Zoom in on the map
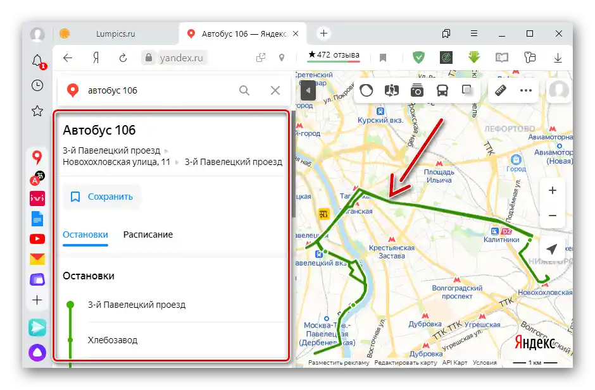 [553, 190]
